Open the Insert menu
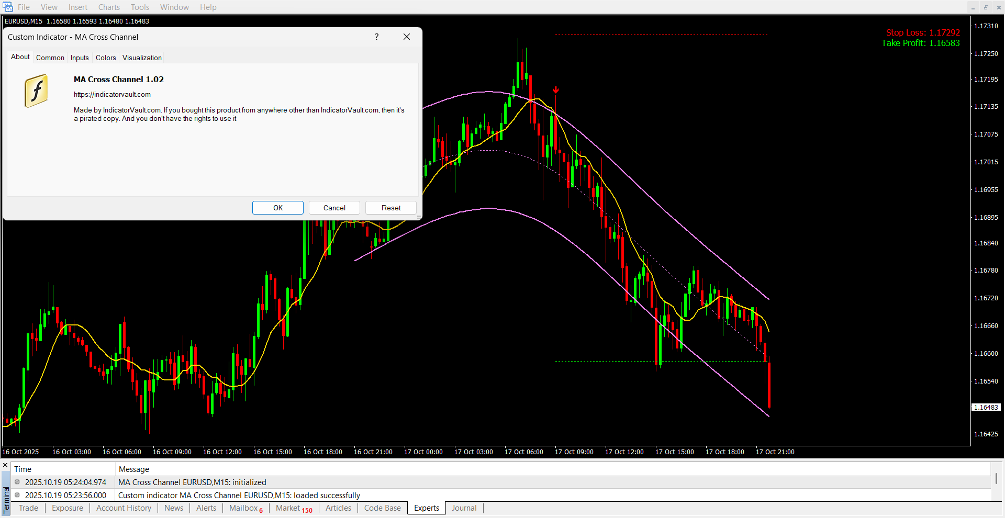This screenshot has height=518, width=1005. 78,7
